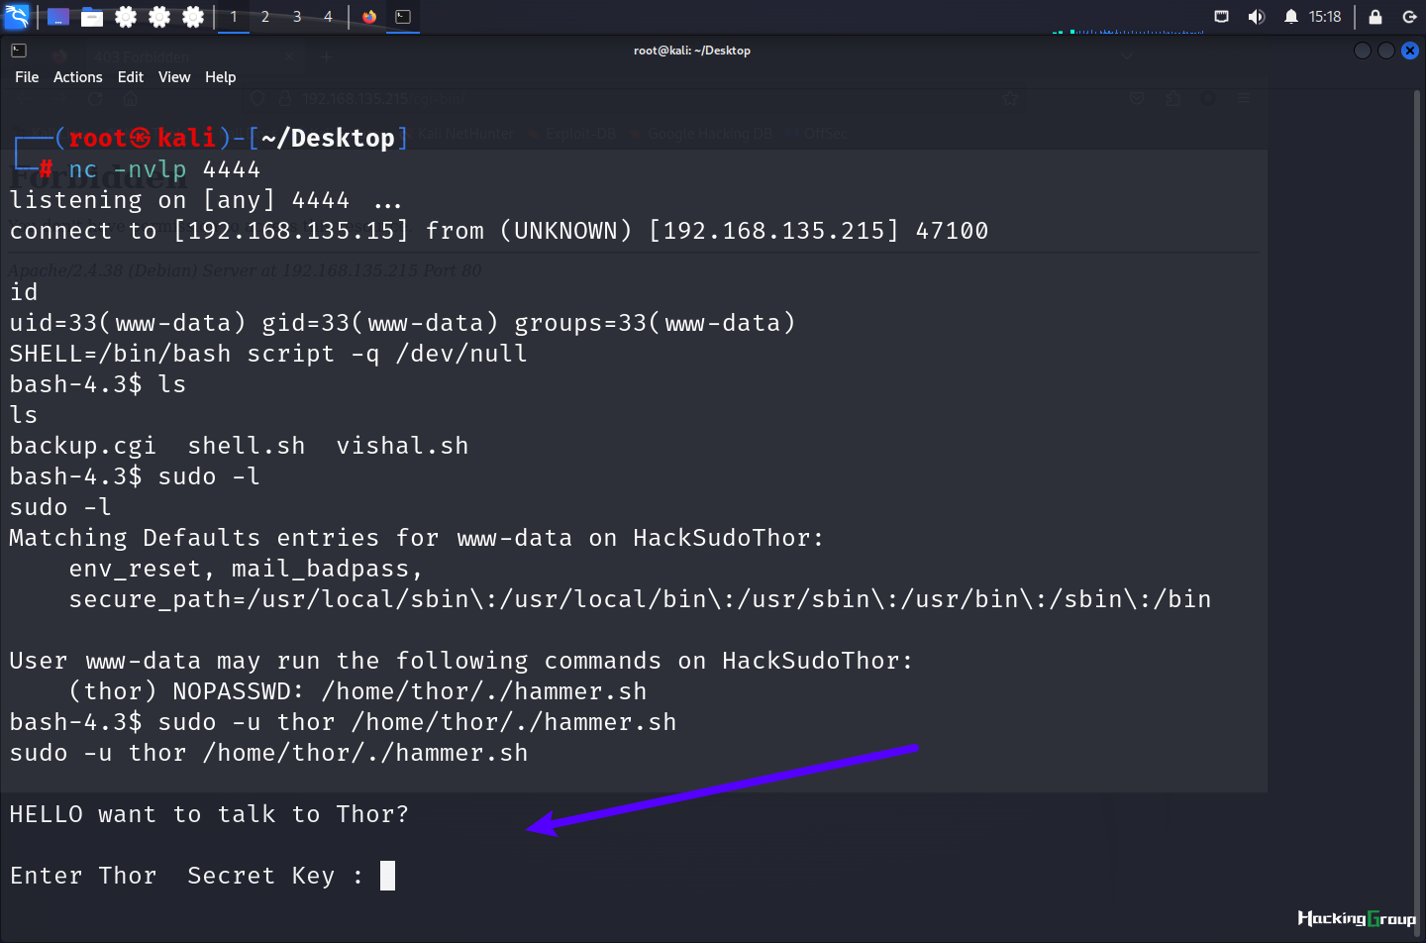Maximize the terminal window

pos(1386,51)
